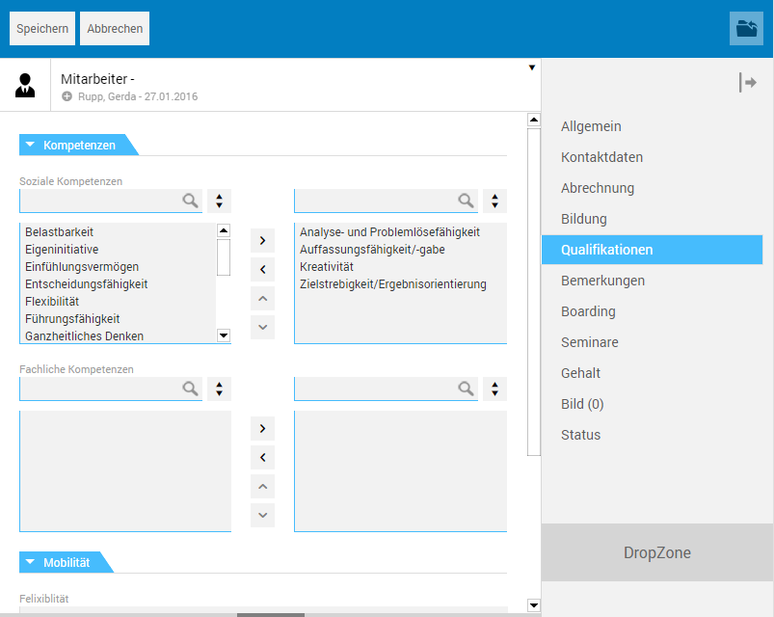Move selected social competence to the right list
This screenshot has height=617, width=774.
[262, 240]
